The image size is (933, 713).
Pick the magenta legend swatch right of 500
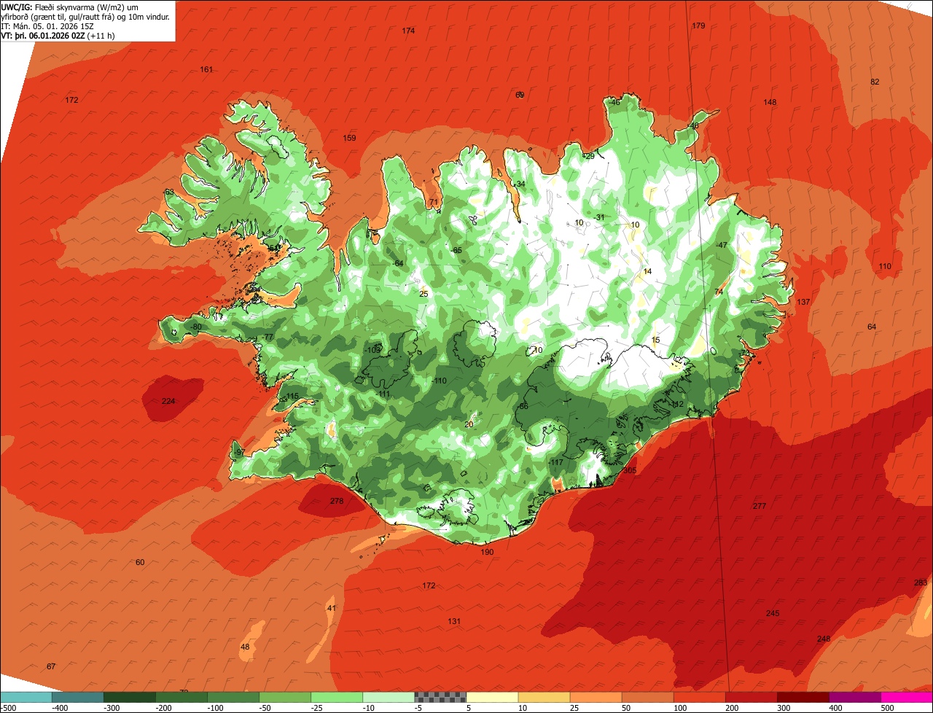(907, 697)
